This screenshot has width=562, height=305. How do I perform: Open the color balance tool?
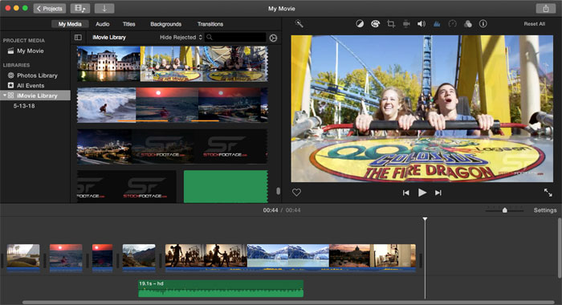pyautogui.click(x=360, y=23)
